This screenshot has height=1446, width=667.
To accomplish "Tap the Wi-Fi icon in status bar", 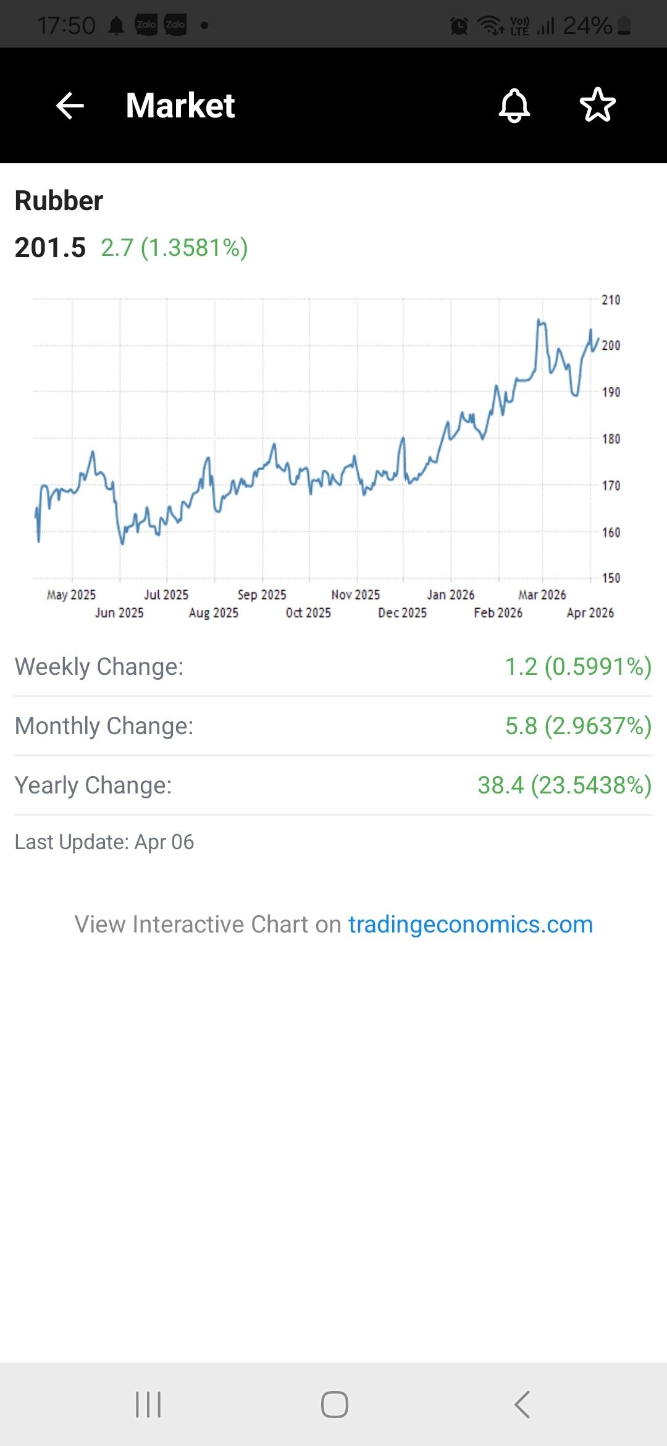I will tap(491, 25).
